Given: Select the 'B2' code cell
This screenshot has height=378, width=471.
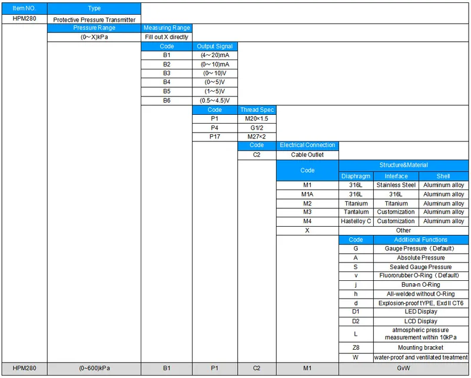Looking at the screenshot, I should (167, 64).
